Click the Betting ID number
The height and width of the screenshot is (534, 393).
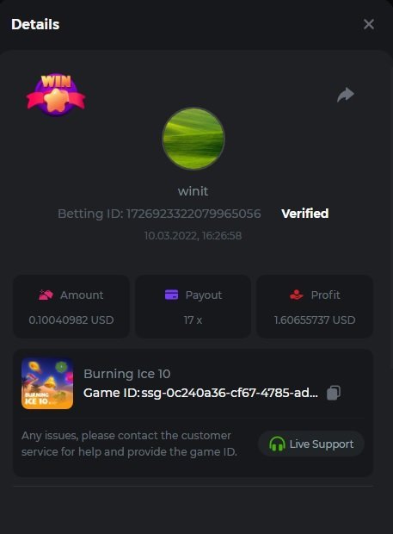pos(193,214)
